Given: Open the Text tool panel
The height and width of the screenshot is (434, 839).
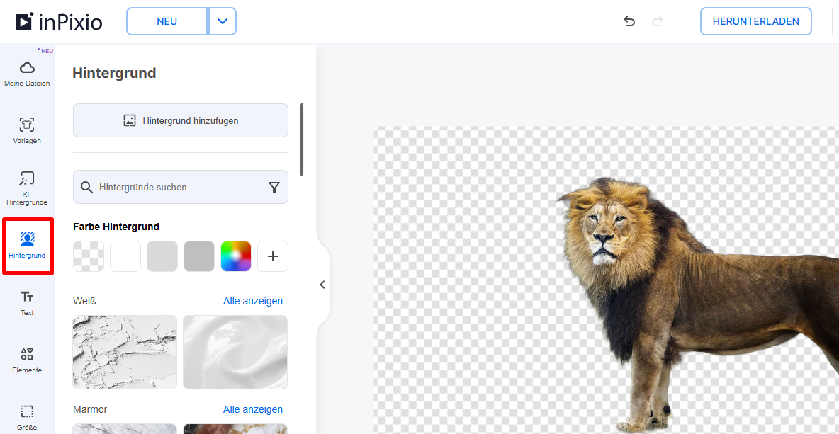Looking at the screenshot, I should pyautogui.click(x=27, y=303).
